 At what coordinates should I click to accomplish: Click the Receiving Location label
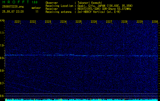tap(59, 6)
